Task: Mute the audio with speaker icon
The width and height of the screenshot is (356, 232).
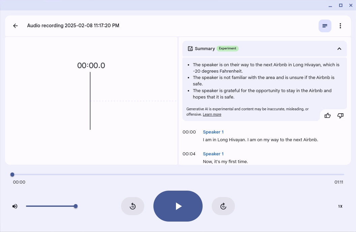Action: 15,206
